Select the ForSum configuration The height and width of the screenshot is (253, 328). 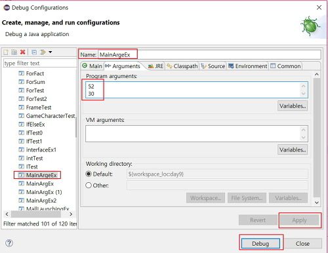pos(35,82)
